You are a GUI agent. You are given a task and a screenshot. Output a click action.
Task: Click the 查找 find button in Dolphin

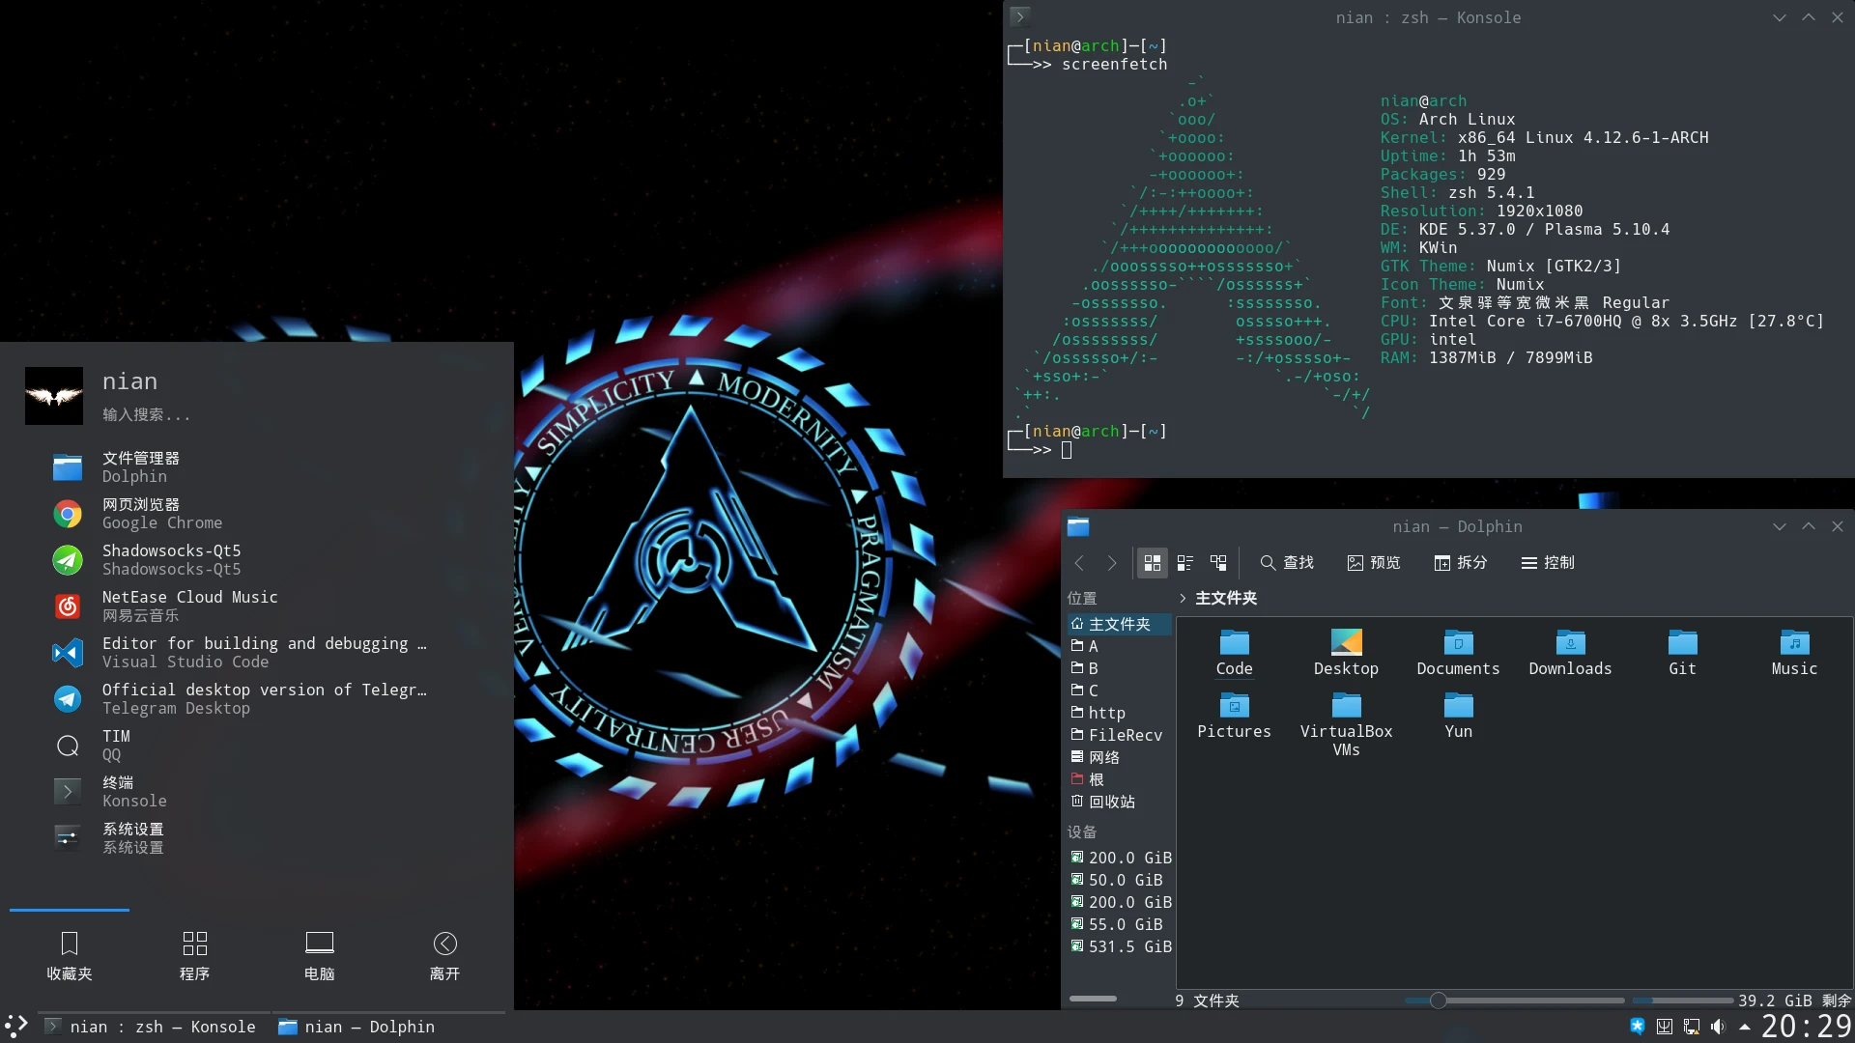click(x=1287, y=563)
